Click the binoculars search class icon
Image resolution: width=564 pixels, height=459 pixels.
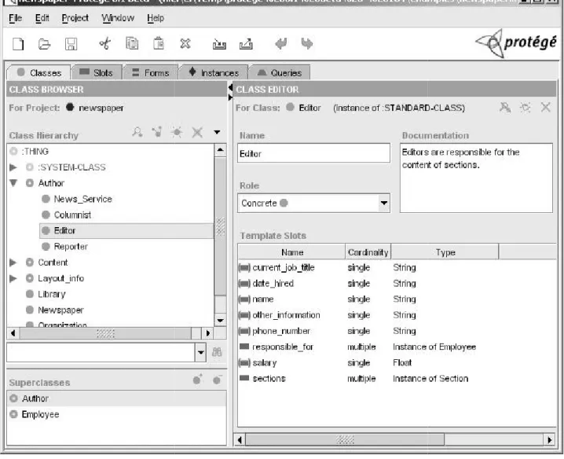point(217,352)
